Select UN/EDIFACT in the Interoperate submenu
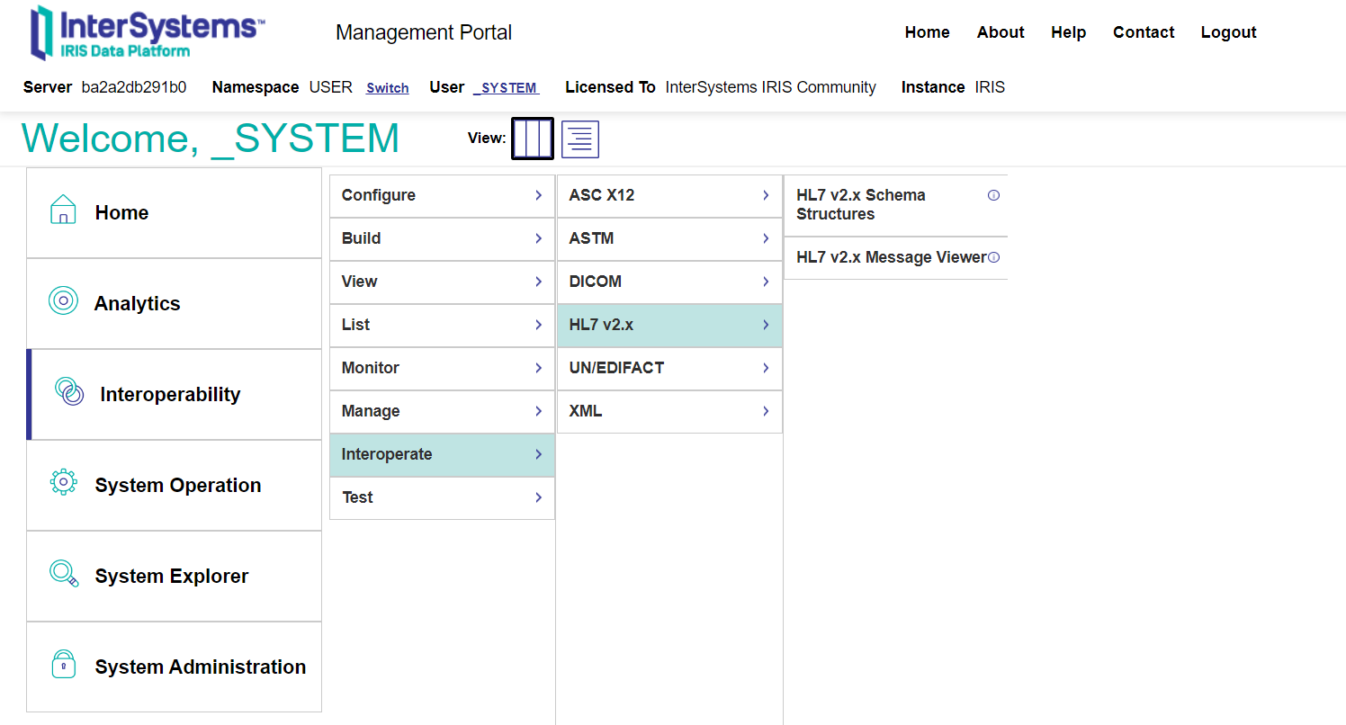Viewport: 1346px width, 725px height. click(x=669, y=368)
